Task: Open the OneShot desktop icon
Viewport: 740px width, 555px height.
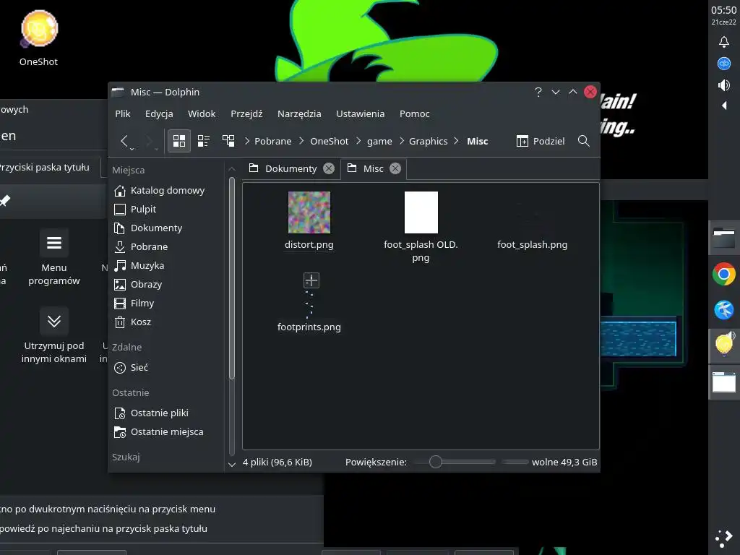Action: coord(39,39)
